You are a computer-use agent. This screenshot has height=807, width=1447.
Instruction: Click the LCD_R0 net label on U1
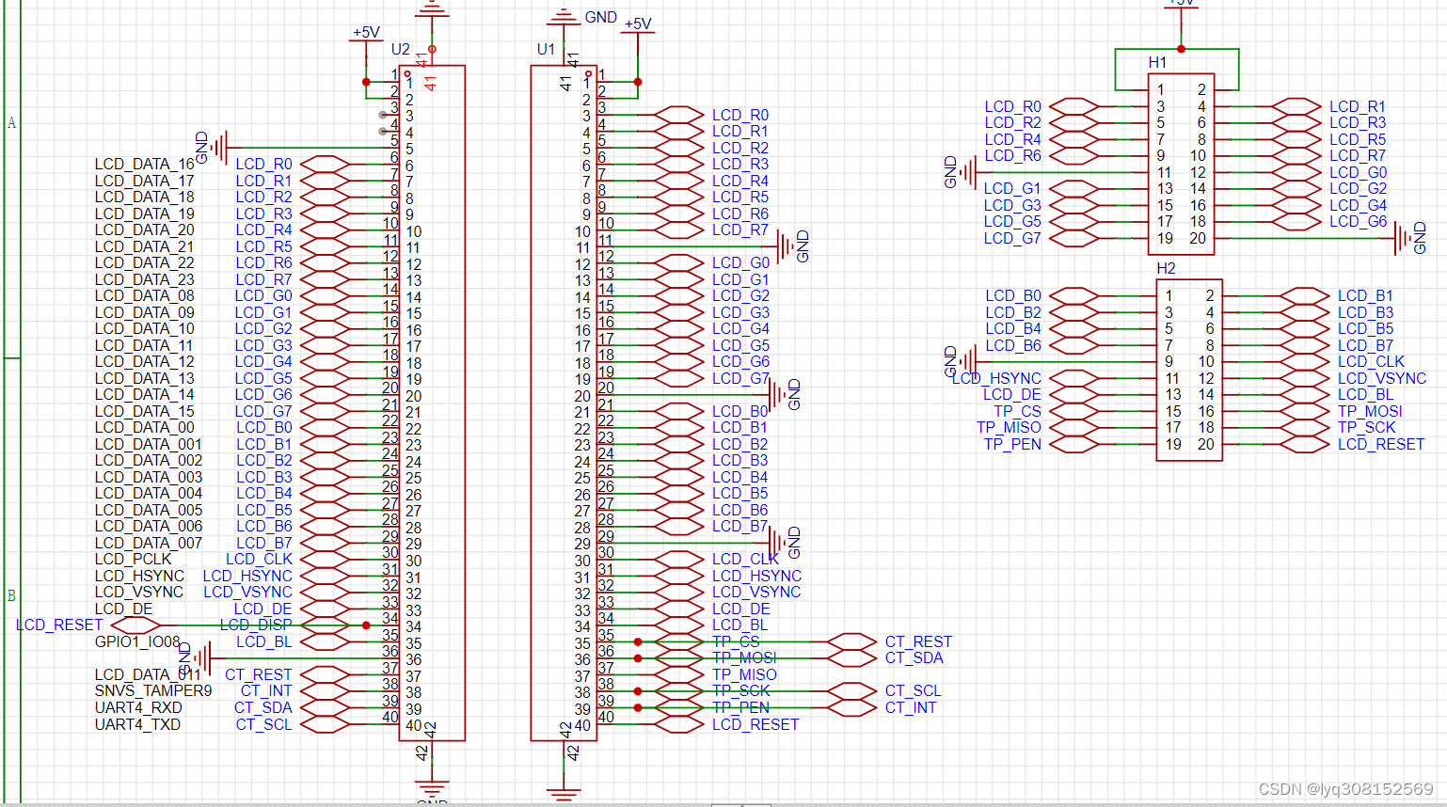tap(740, 115)
